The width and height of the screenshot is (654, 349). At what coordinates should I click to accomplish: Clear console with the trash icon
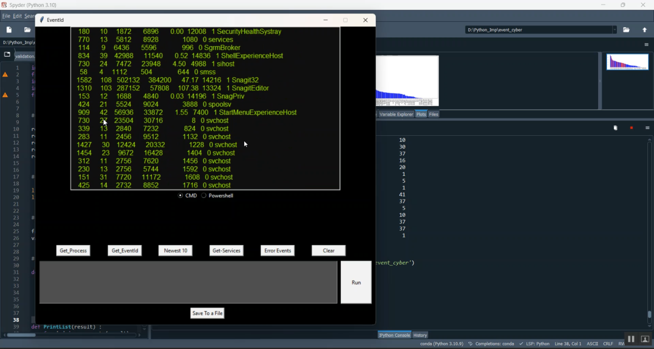(616, 128)
